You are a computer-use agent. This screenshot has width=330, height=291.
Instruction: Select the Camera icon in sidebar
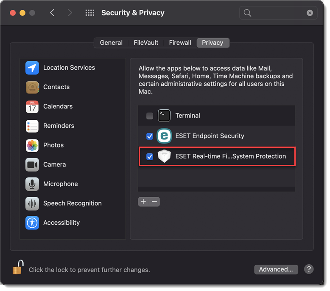[x=32, y=165]
